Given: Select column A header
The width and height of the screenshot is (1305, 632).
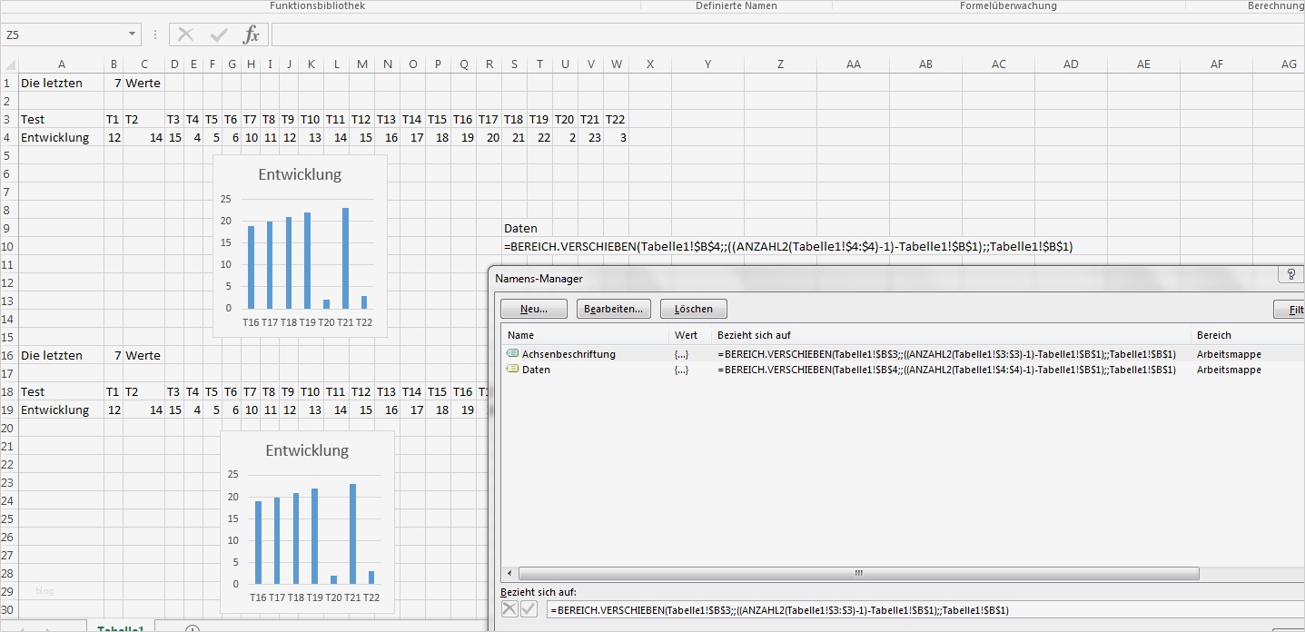Looking at the screenshot, I should pos(61,64).
